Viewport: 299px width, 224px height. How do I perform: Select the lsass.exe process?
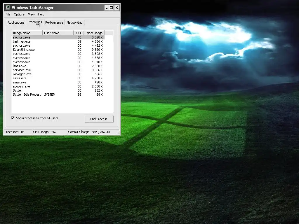point(58,66)
